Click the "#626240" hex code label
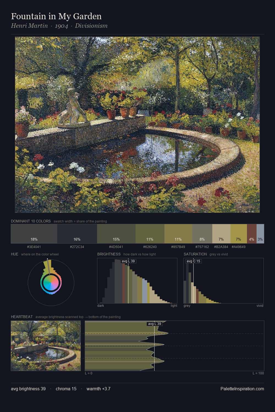This screenshot has height=412, width=275. [150, 247]
